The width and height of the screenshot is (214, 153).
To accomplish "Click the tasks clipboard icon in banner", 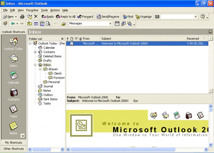I will 200,115.
